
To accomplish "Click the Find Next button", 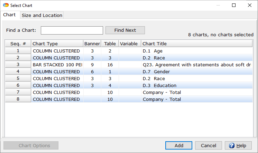I will pos(125,30).
